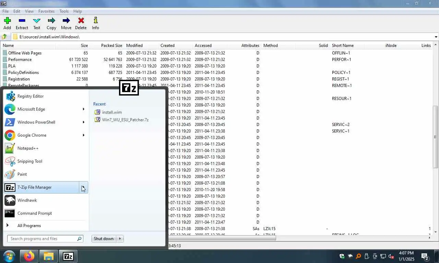The width and height of the screenshot is (439, 263).
Task: Open File Explorer from the taskbar
Action: click(x=49, y=256)
